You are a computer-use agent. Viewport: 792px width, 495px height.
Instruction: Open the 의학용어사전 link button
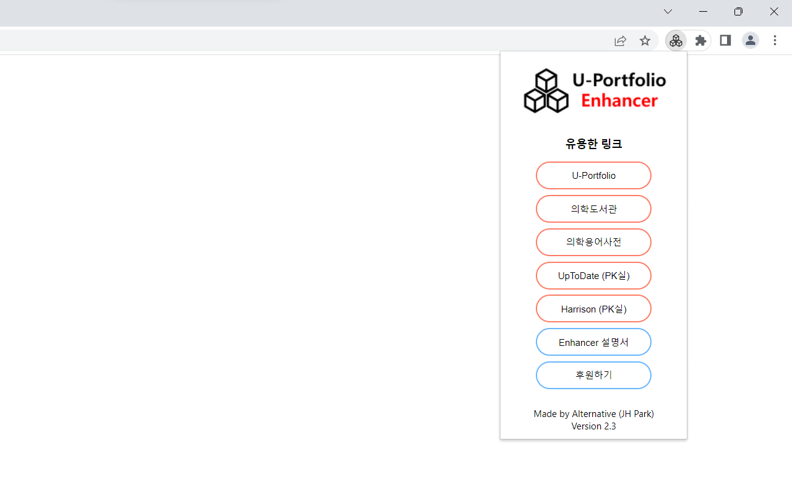(593, 243)
